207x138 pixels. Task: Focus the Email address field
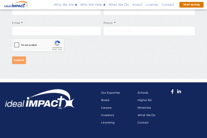56,31
